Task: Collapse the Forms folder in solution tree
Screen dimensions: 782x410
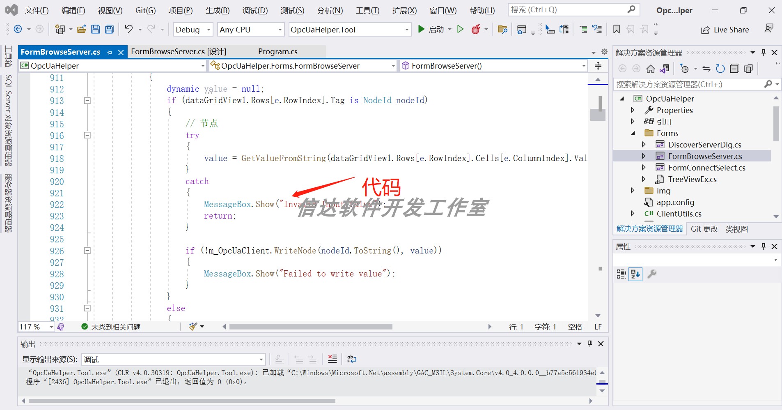Action: (633, 133)
